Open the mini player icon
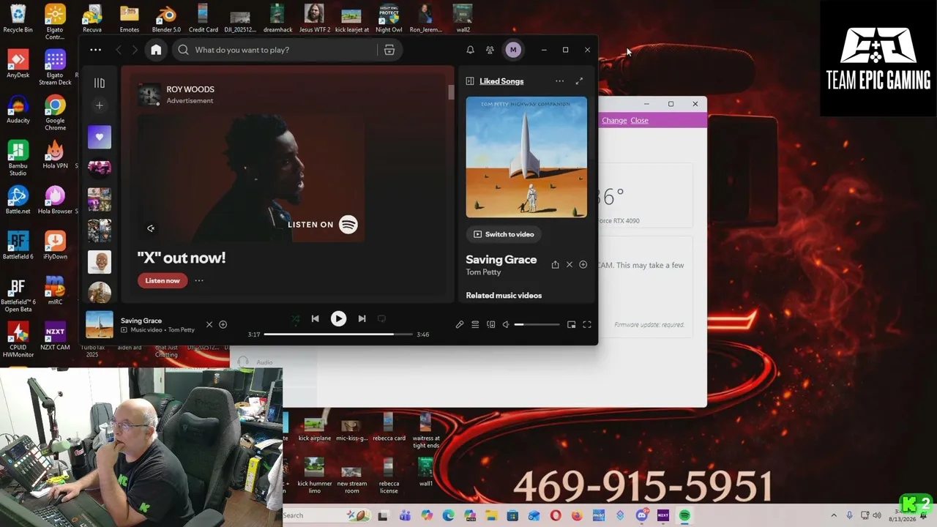The height and width of the screenshot is (527, 937). pos(572,324)
